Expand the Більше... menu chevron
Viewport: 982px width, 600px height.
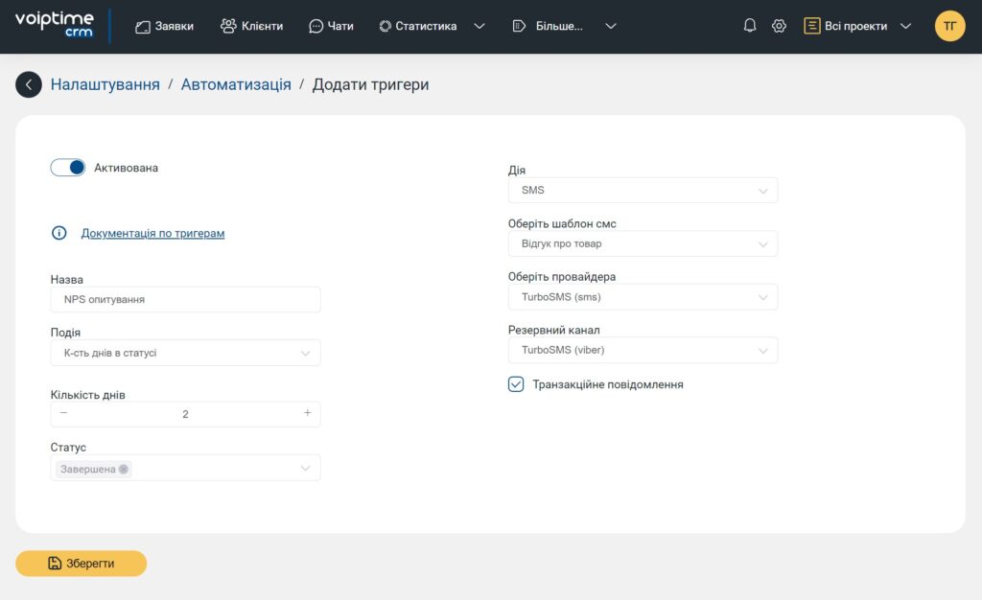pyautogui.click(x=611, y=26)
